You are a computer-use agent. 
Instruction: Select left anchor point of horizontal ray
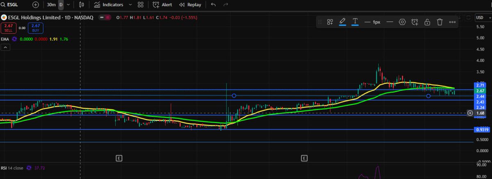(234, 96)
